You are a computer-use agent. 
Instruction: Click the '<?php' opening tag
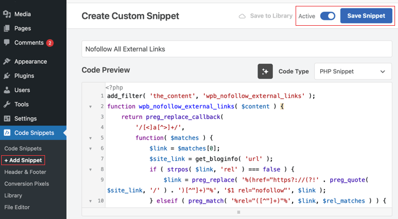(114, 87)
